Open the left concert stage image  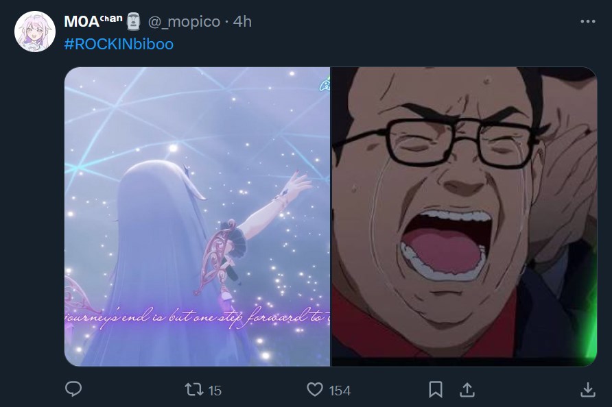(x=197, y=217)
